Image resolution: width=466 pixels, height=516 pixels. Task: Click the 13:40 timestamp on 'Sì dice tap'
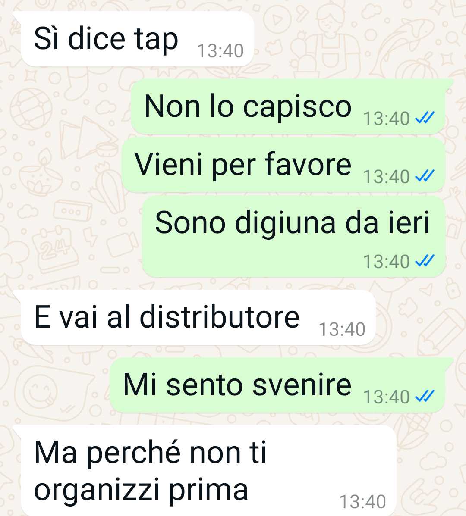tap(220, 51)
